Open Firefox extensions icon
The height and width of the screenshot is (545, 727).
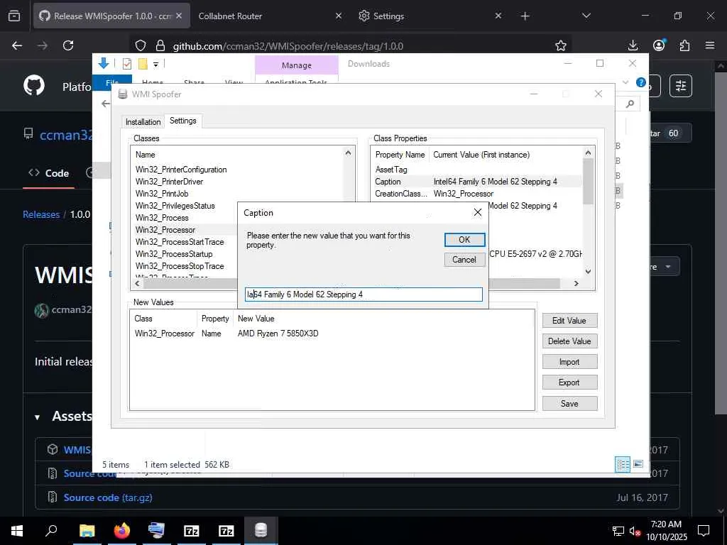point(684,45)
